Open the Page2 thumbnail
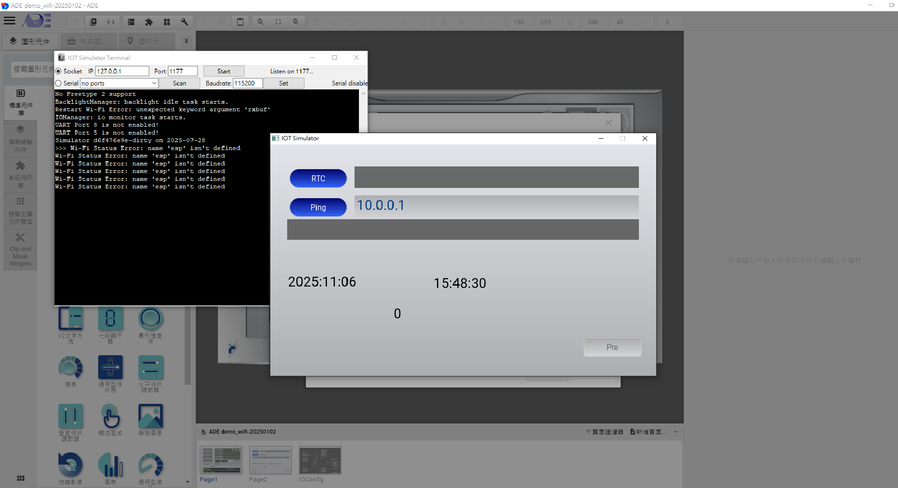This screenshot has width=898, height=488. [x=270, y=460]
